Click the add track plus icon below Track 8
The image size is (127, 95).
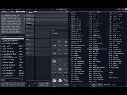pyautogui.click(x=27, y=58)
